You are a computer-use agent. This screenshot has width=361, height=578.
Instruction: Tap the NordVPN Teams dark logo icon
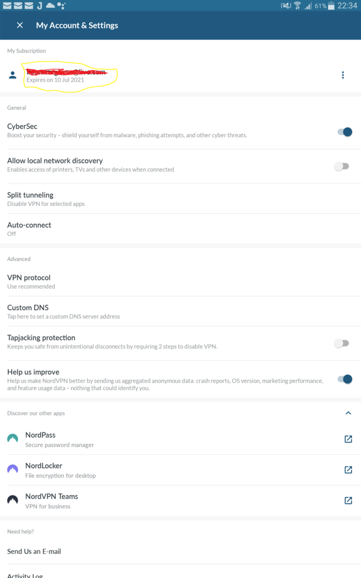[12, 500]
